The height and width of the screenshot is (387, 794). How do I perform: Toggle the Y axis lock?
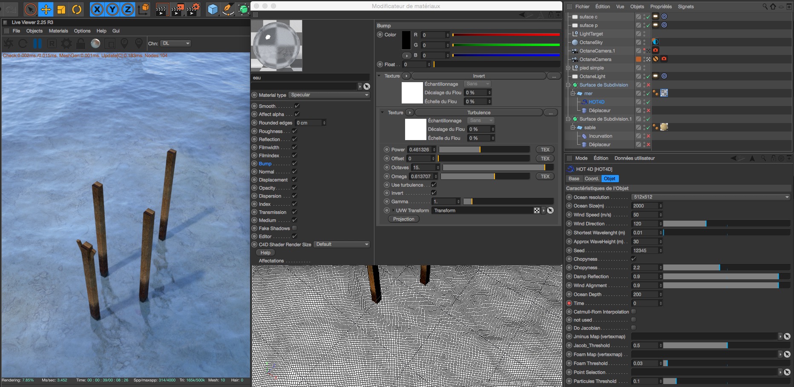point(112,9)
